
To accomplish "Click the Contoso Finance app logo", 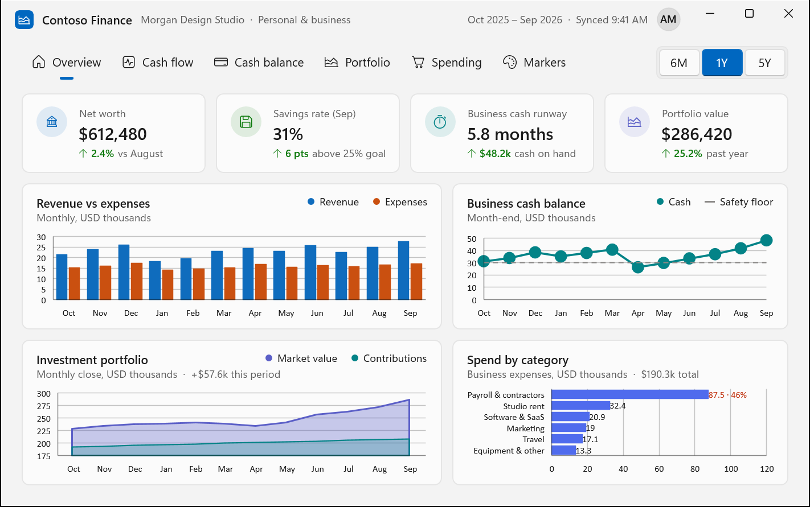I will [x=24, y=20].
